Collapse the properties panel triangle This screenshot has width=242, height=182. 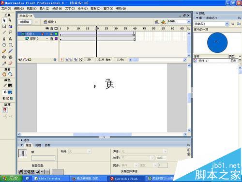(x=22, y=145)
